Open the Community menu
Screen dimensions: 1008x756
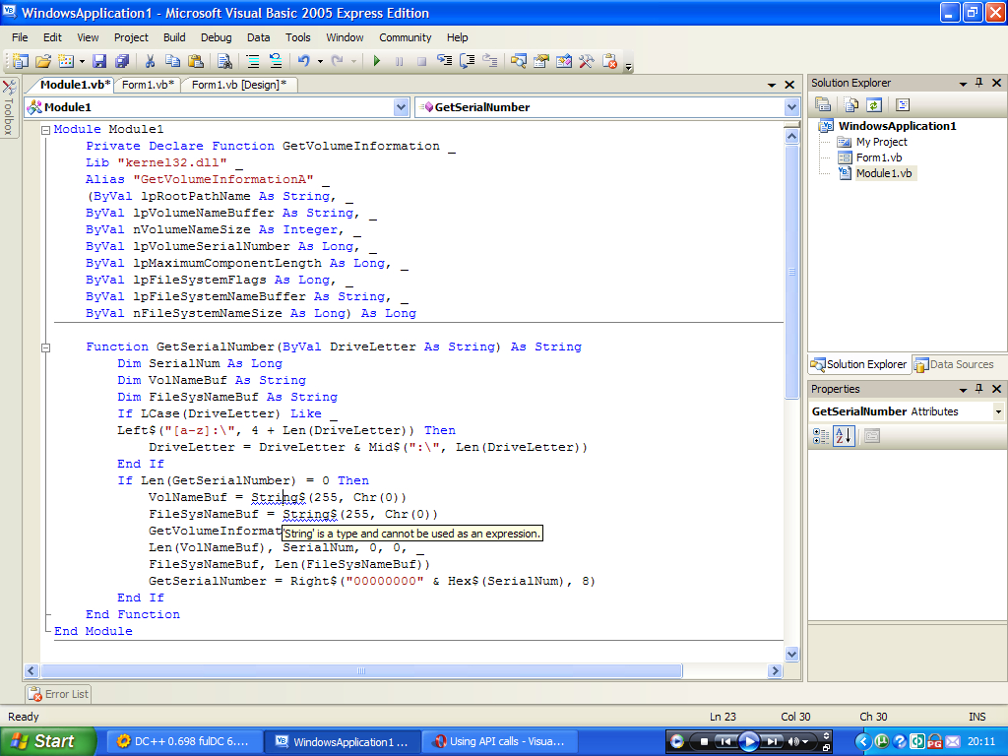[405, 37]
